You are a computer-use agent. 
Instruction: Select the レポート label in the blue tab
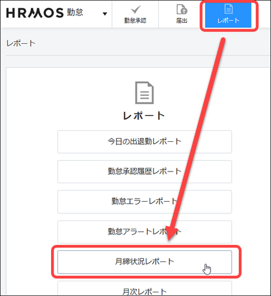click(229, 20)
